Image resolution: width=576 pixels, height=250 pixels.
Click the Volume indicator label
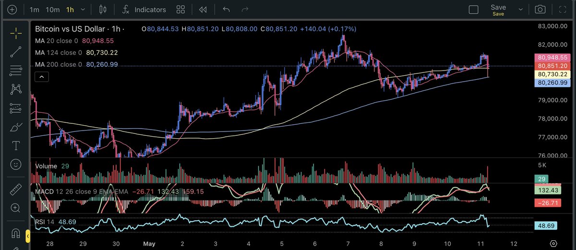47,166
